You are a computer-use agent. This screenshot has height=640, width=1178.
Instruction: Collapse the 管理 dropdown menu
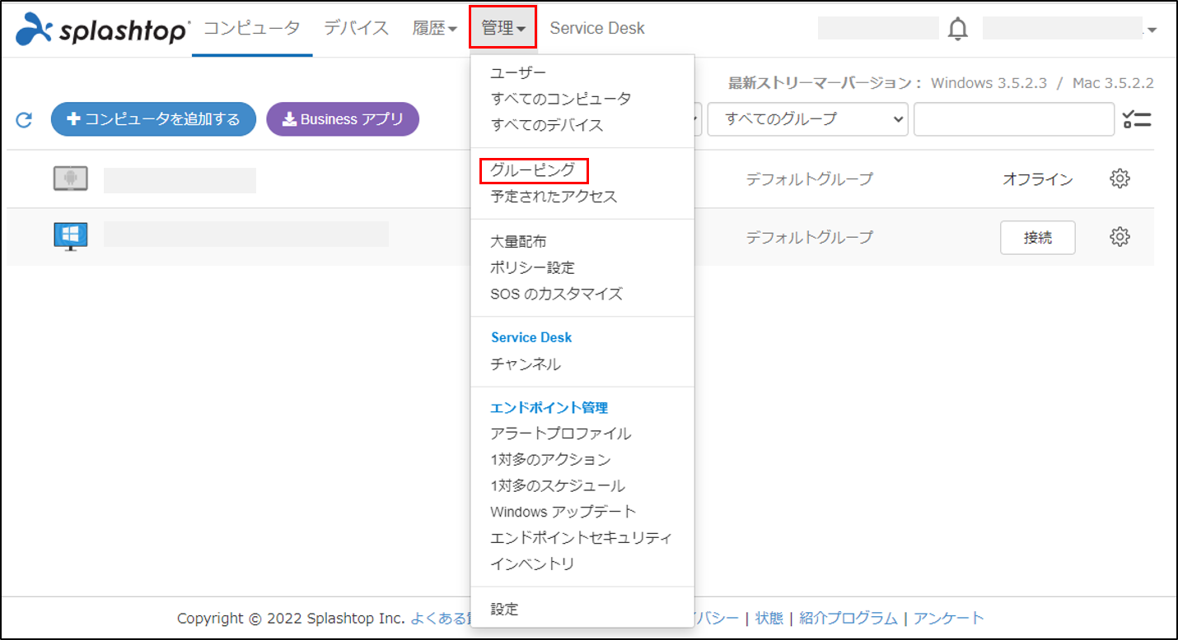point(503,27)
